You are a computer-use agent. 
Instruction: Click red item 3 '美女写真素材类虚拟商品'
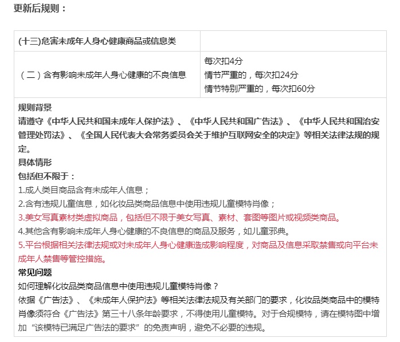[x=179, y=218]
